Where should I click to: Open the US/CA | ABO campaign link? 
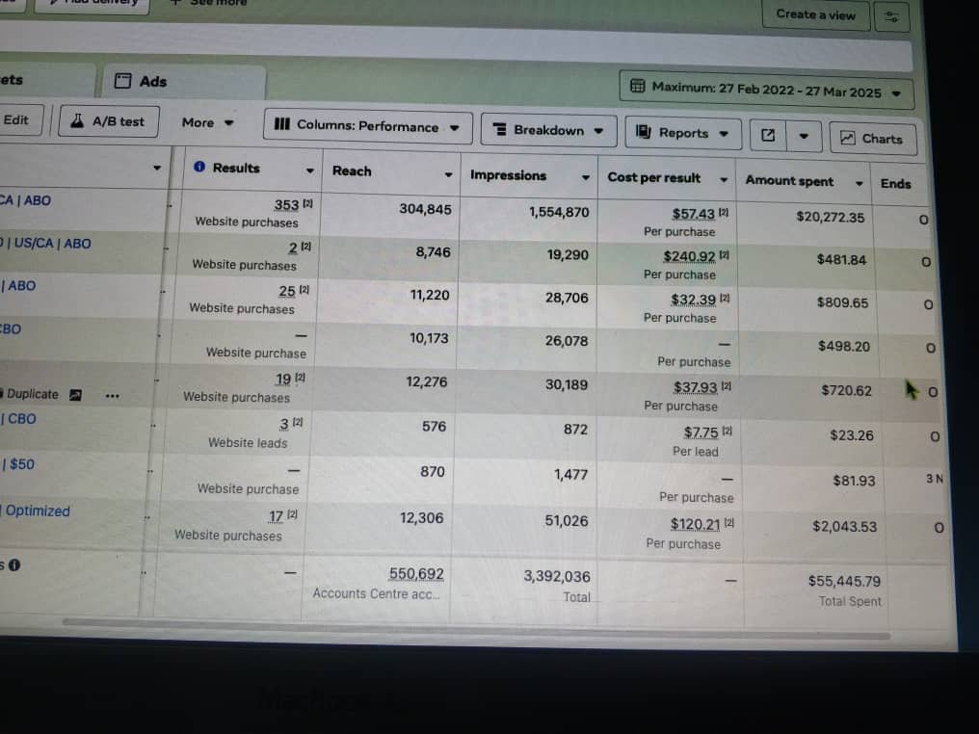pyautogui.click(x=45, y=244)
